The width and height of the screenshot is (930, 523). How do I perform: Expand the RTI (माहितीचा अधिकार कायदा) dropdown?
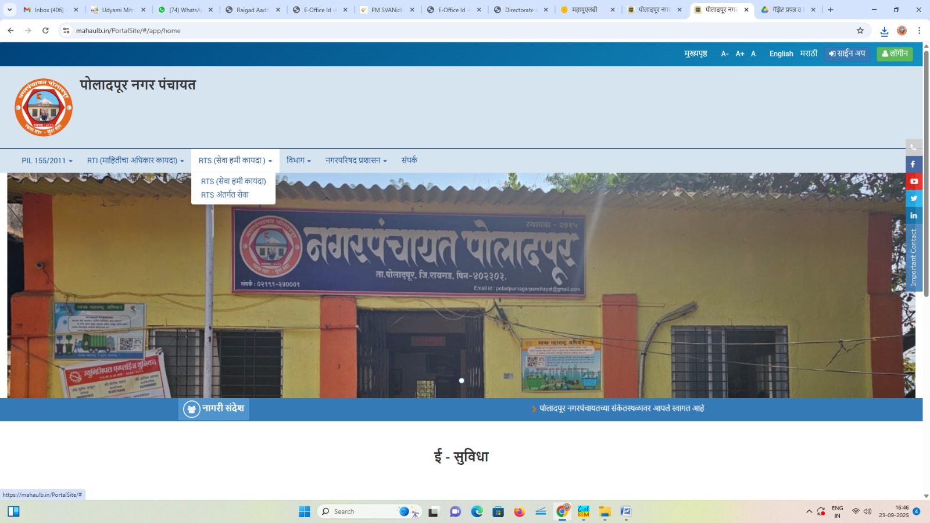(x=135, y=161)
